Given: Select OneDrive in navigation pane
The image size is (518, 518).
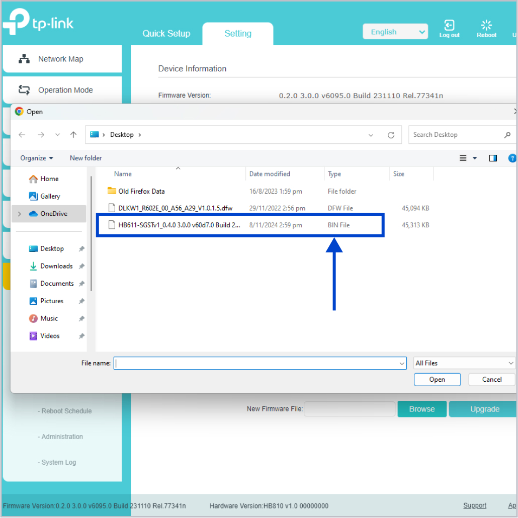Looking at the screenshot, I should point(49,214).
